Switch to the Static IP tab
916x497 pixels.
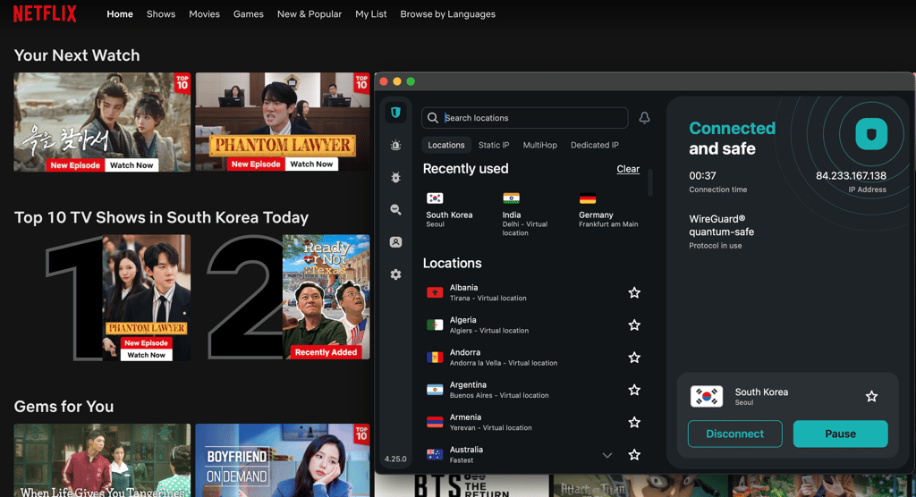point(494,145)
